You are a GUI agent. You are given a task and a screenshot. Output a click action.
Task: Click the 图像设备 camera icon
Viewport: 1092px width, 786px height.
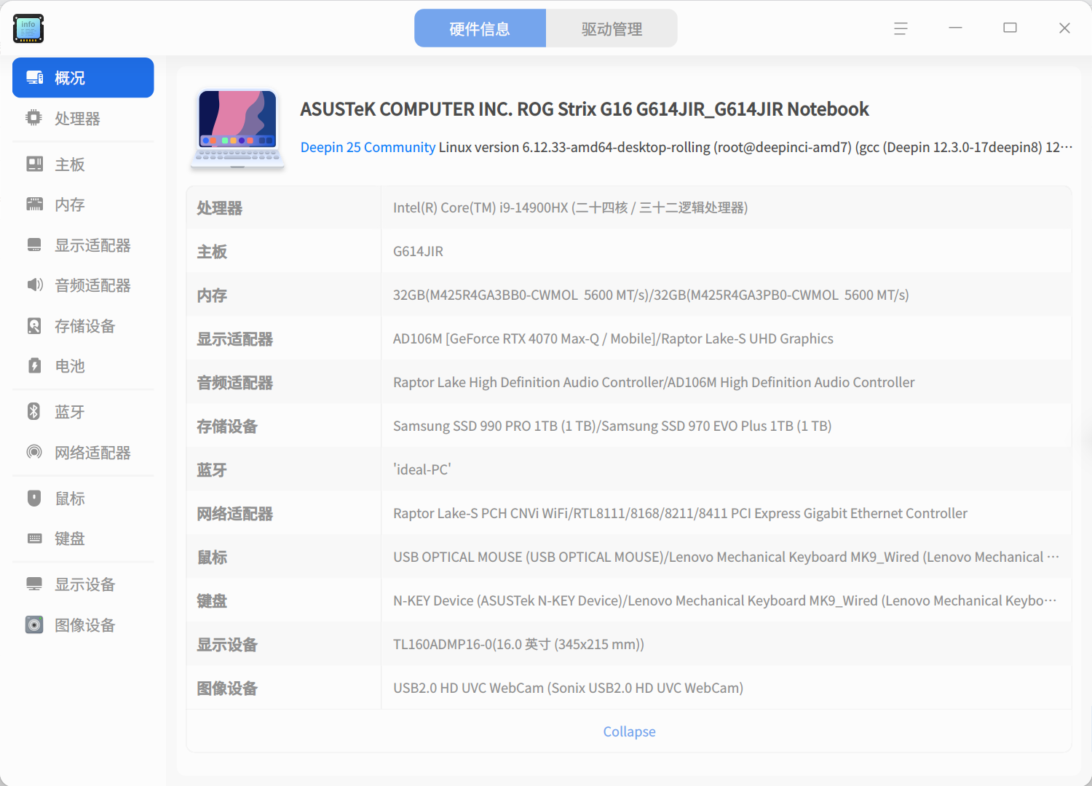coord(34,625)
